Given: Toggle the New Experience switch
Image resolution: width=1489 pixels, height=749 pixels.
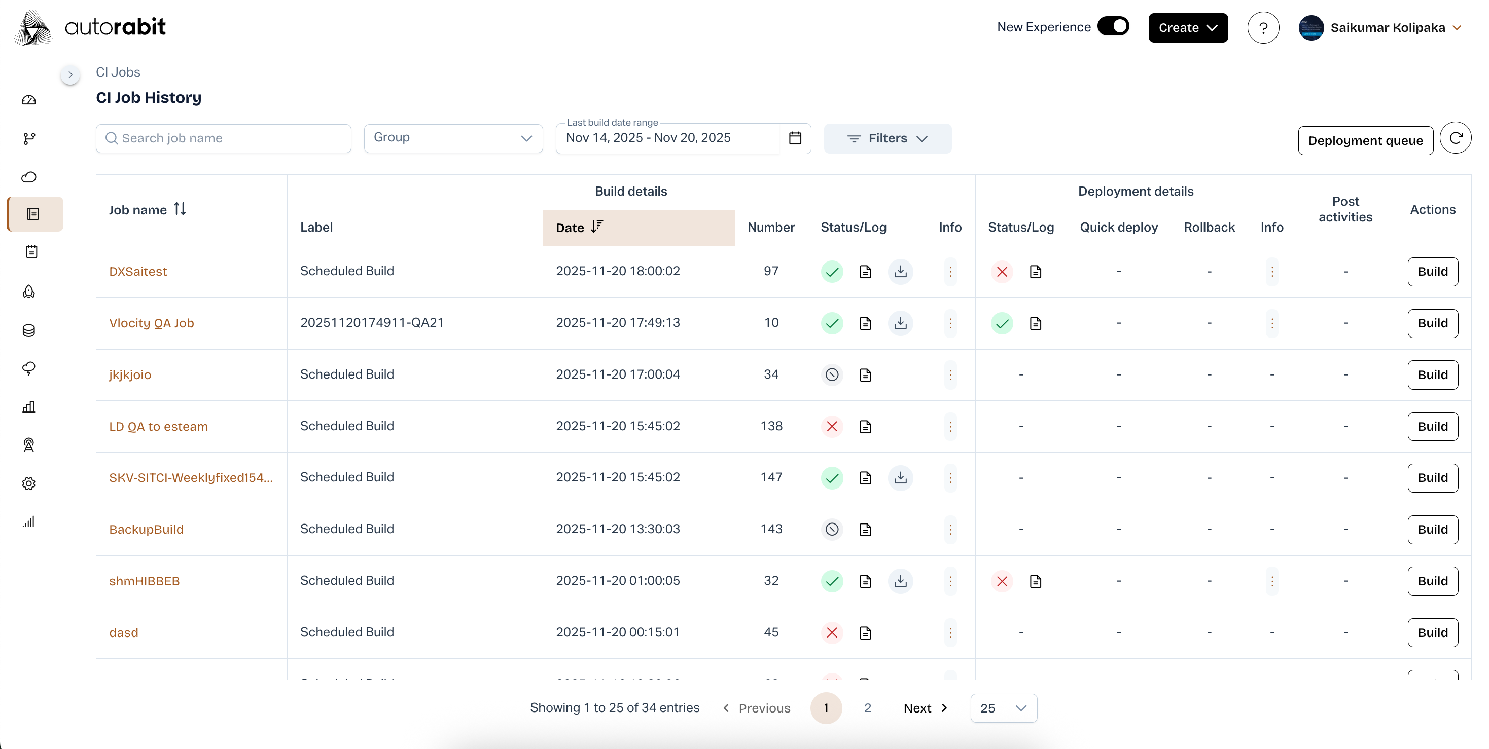Looking at the screenshot, I should (1113, 26).
